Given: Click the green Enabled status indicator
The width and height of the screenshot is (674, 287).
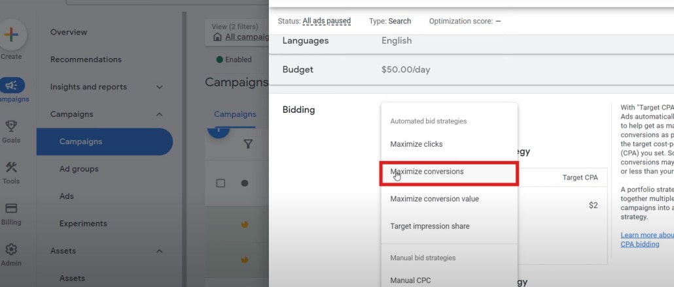Looking at the screenshot, I should coord(220,59).
